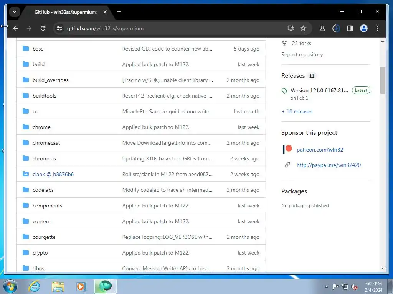Open the dbus folder
Screen dimensions: 393x294
39,268
